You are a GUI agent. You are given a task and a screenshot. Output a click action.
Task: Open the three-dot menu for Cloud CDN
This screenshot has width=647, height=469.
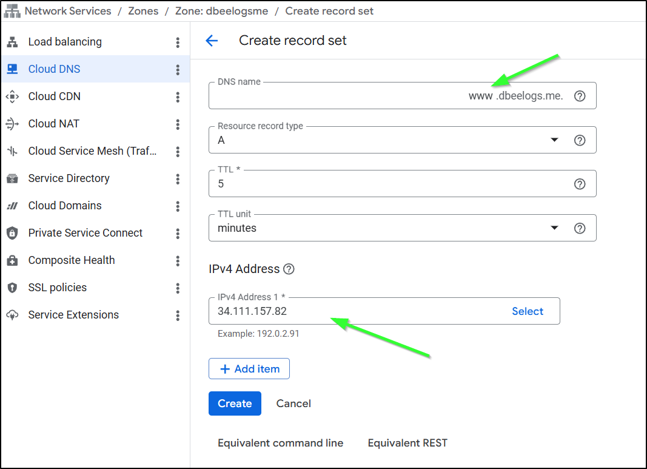178,96
